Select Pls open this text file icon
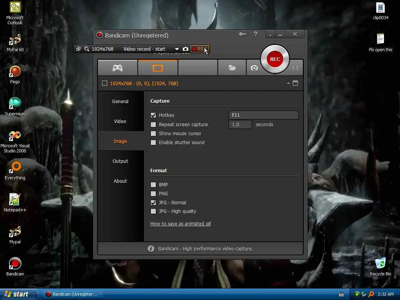Screen dimensions: 400x300 pos(380,43)
